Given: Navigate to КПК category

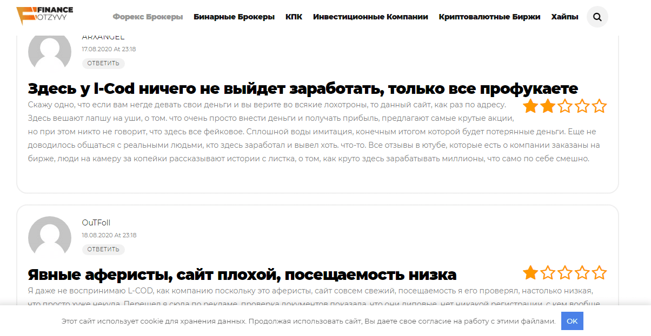Looking at the screenshot, I should [294, 17].
